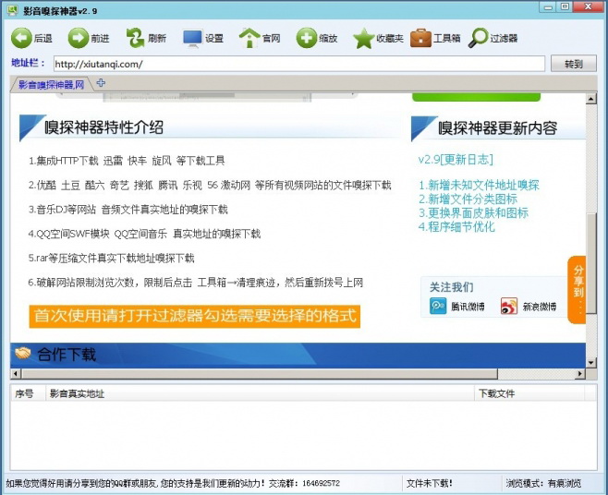Refresh the page with 刷新 icon
The height and width of the screenshot is (495, 608).
coord(135,38)
